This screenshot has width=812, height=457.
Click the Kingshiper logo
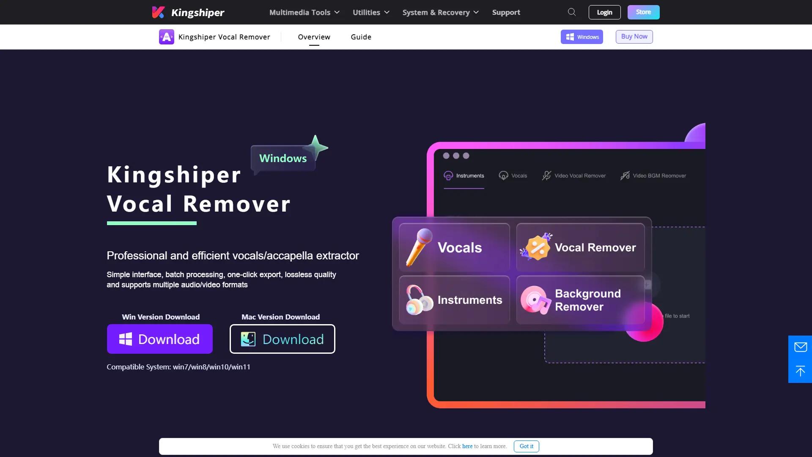187,12
